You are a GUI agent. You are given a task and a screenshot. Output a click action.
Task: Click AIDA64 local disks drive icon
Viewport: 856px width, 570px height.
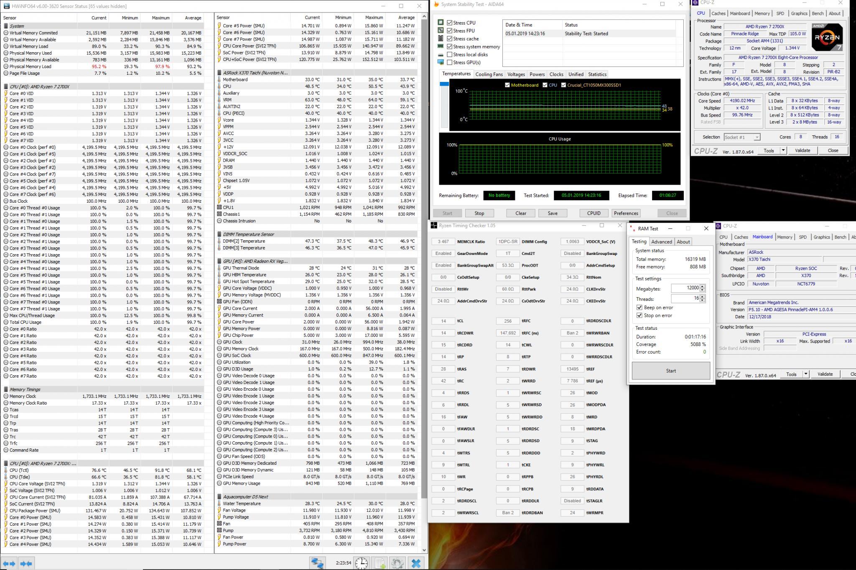point(441,55)
